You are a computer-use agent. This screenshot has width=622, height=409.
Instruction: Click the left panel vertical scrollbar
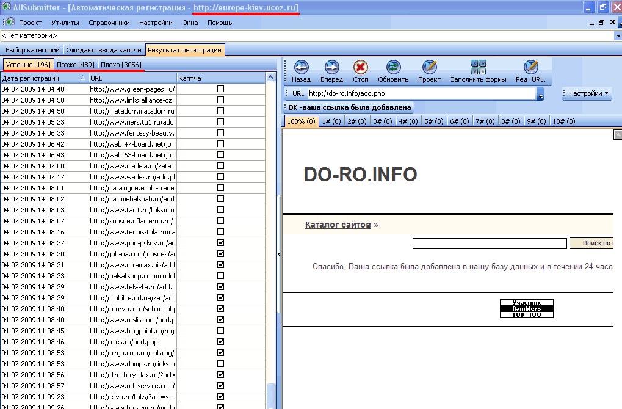tap(271, 244)
